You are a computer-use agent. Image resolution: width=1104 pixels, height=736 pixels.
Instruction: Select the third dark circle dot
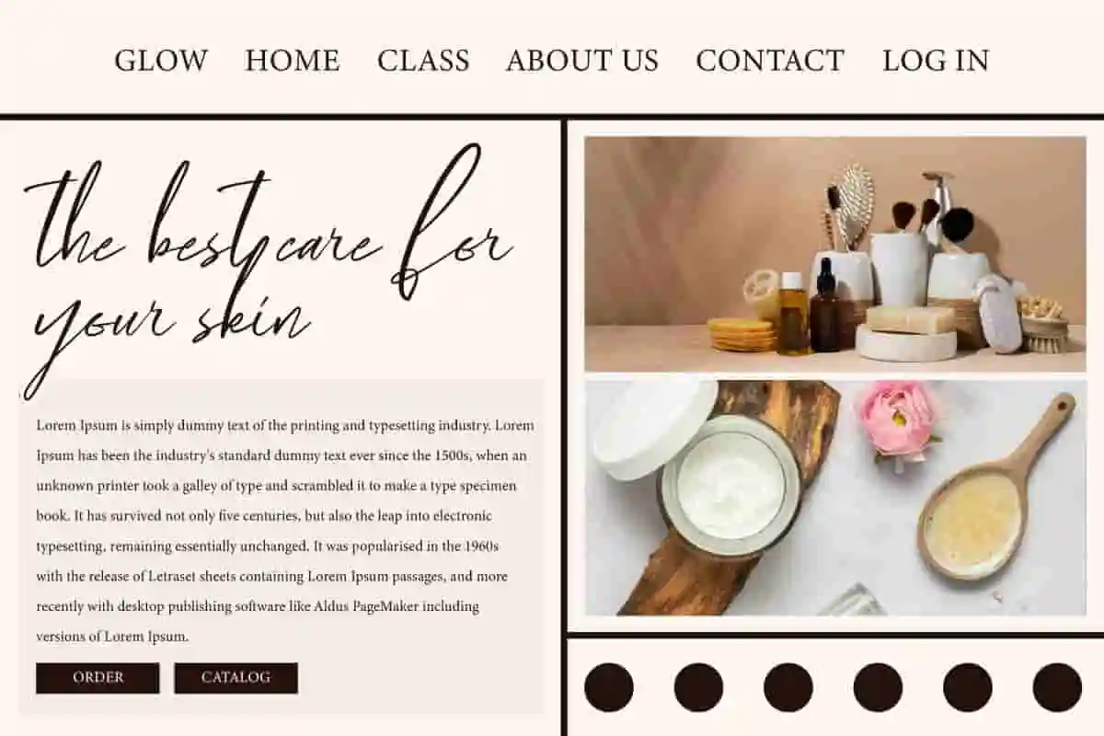[788, 687]
